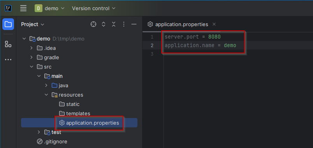Collapse the main folder

39,76
